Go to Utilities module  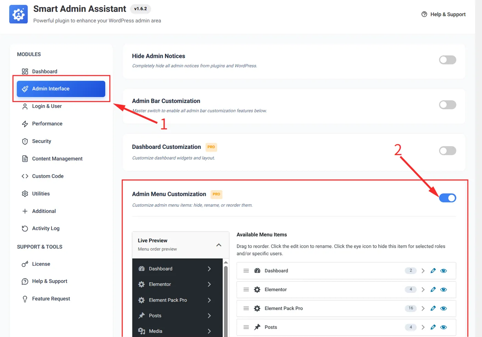pyautogui.click(x=61, y=194)
